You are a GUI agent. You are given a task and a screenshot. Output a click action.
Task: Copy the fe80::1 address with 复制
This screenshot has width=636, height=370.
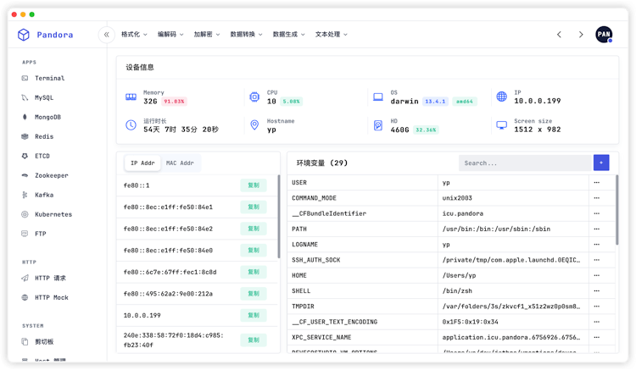pyautogui.click(x=253, y=185)
